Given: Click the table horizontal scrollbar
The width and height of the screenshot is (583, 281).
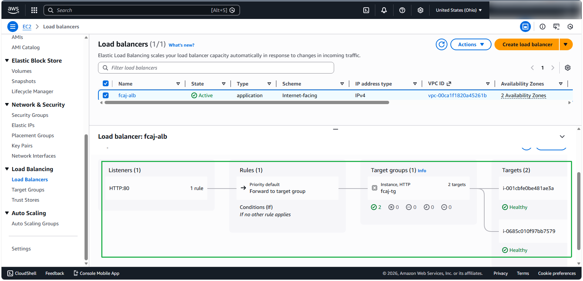Looking at the screenshot, I should (247, 103).
